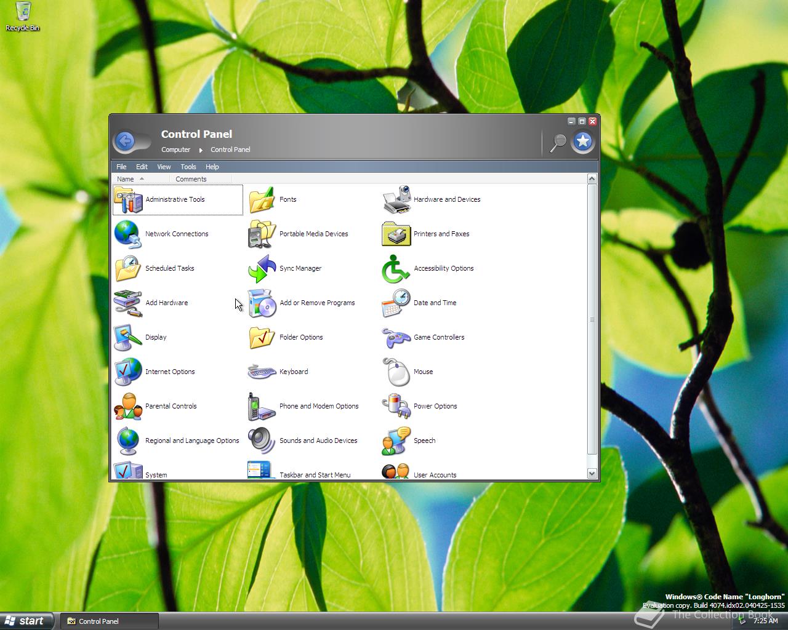This screenshot has width=788, height=630.
Task: Open the System icon
Action: pos(128,471)
